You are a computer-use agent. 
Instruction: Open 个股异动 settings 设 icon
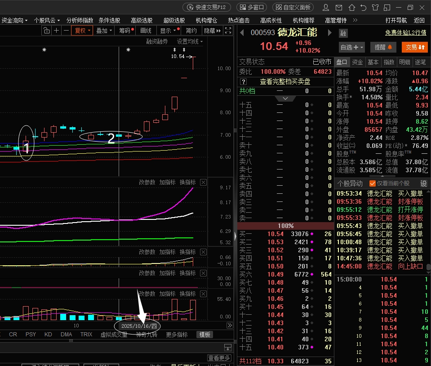pyautogui.click(x=423, y=183)
